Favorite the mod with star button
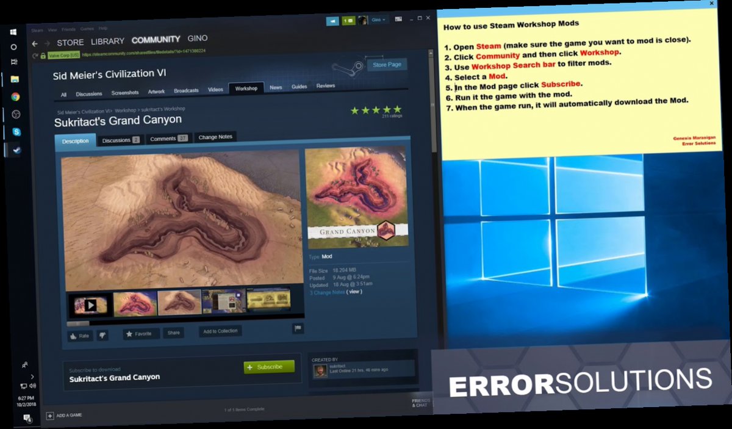732x429 pixels. click(x=141, y=334)
